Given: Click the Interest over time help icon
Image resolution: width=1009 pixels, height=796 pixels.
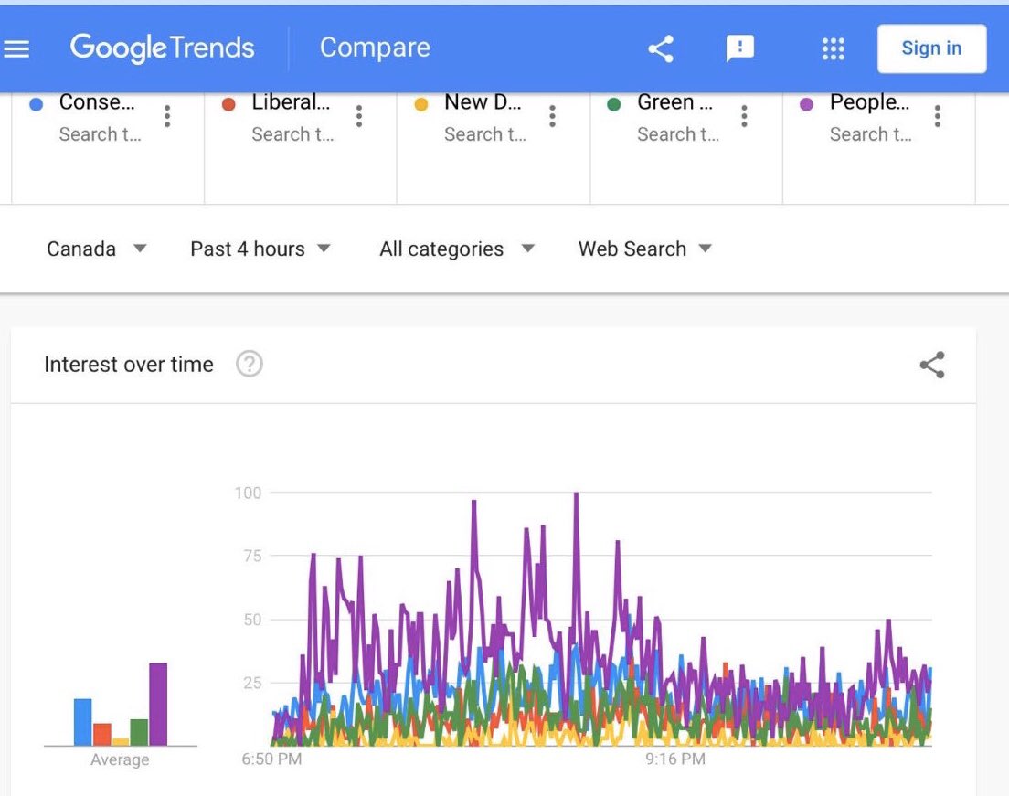Looking at the screenshot, I should click(249, 365).
